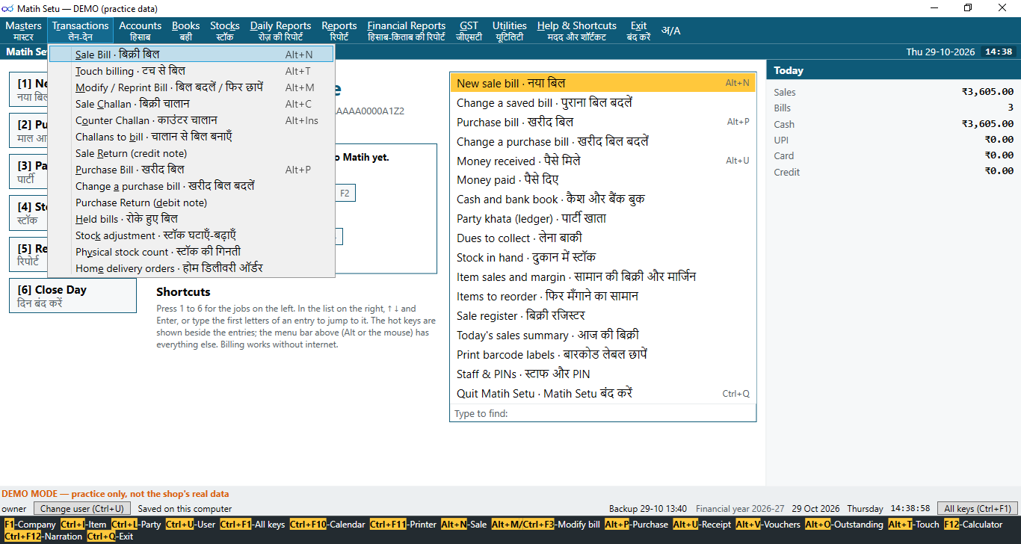This screenshot has height=544, width=1021.
Task: Choose Physical stock count entry
Action: [192, 252]
